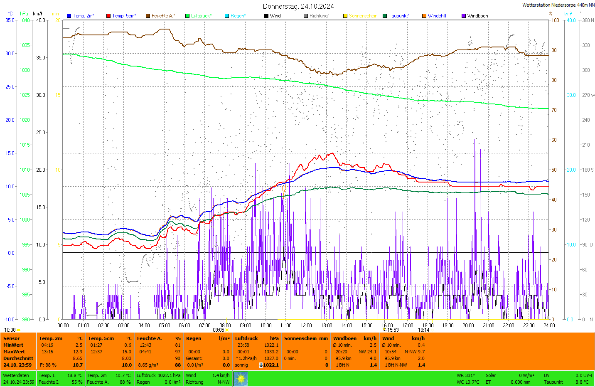Click the cyan Regen legend square
The width and height of the screenshot is (595, 387).
[227, 16]
